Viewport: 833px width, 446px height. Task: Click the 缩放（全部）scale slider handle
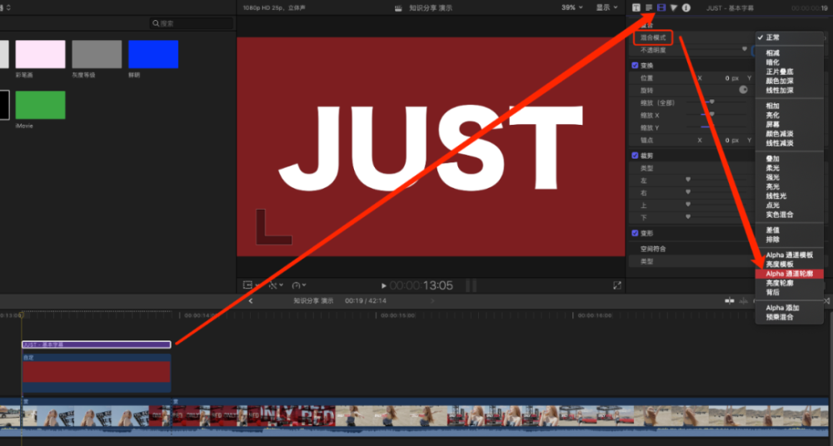712,102
